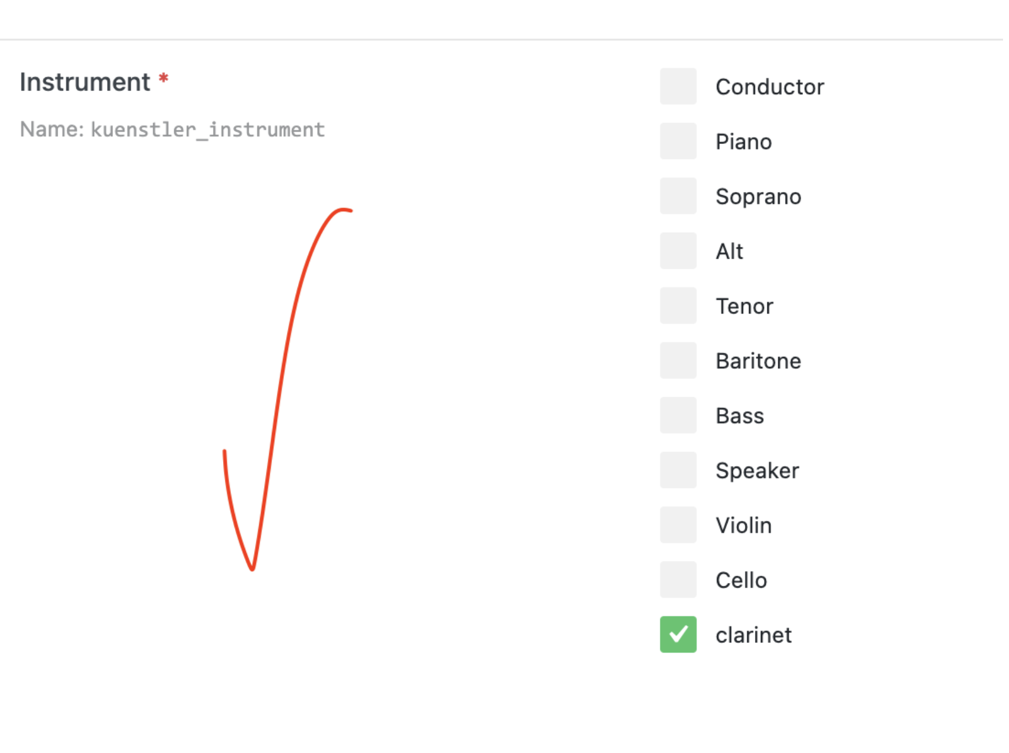The height and width of the screenshot is (753, 1009).
Task: Click the 'Violin' label text
Action: coord(743,525)
